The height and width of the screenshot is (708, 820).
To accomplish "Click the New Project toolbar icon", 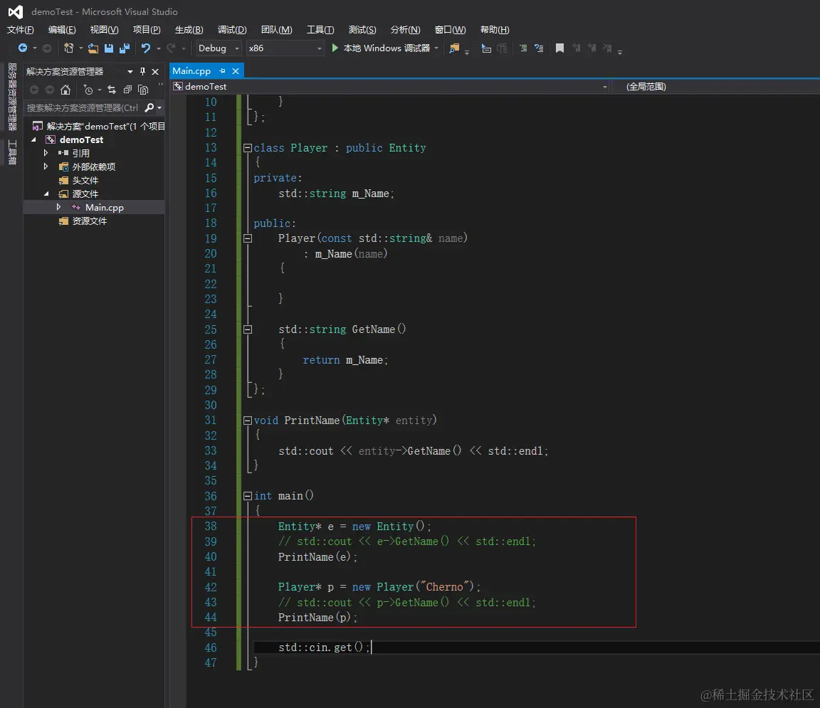I will pyautogui.click(x=68, y=48).
